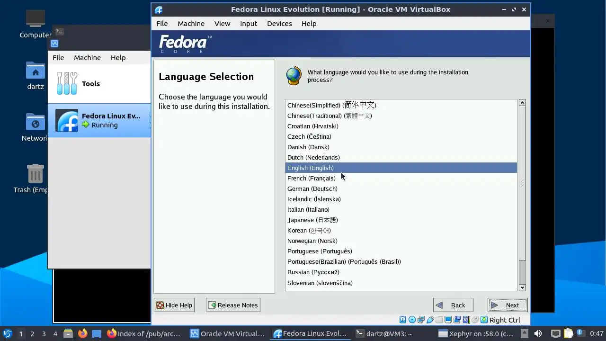Click the update notification tray icon
Screen dimensions: 606x341
580,333
